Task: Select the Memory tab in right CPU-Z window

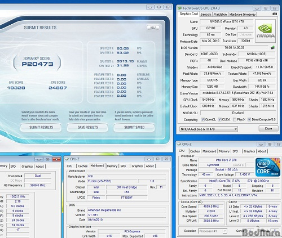Action: pyautogui.click(x=224, y=151)
